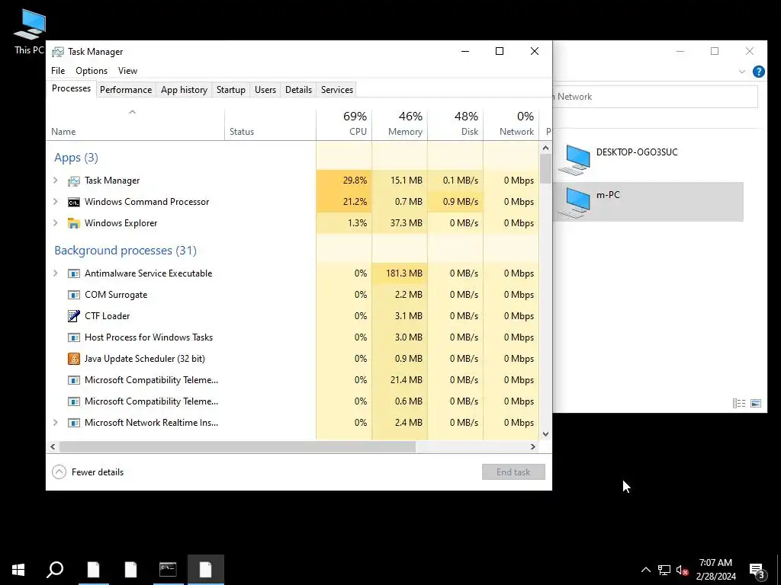Click the Host Process for Windows Tasks icon

pos(74,337)
